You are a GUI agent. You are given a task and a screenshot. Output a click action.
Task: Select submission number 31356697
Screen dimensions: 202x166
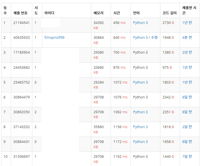coord(22,156)
